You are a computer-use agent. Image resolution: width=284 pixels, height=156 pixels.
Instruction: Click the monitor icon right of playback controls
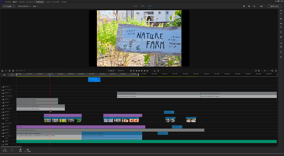click(155, 71)
